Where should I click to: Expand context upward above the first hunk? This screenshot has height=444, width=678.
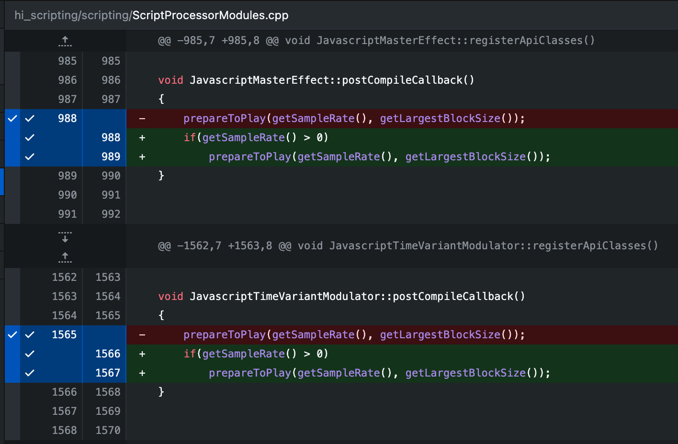[65, 41]
